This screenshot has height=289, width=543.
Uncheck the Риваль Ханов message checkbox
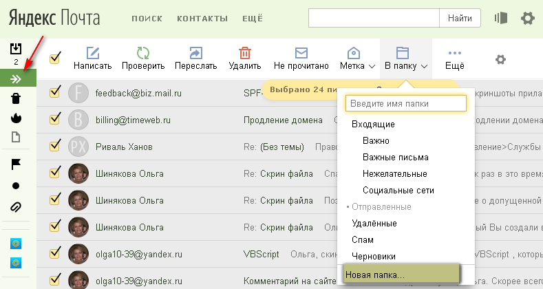(x=55, y=146)
